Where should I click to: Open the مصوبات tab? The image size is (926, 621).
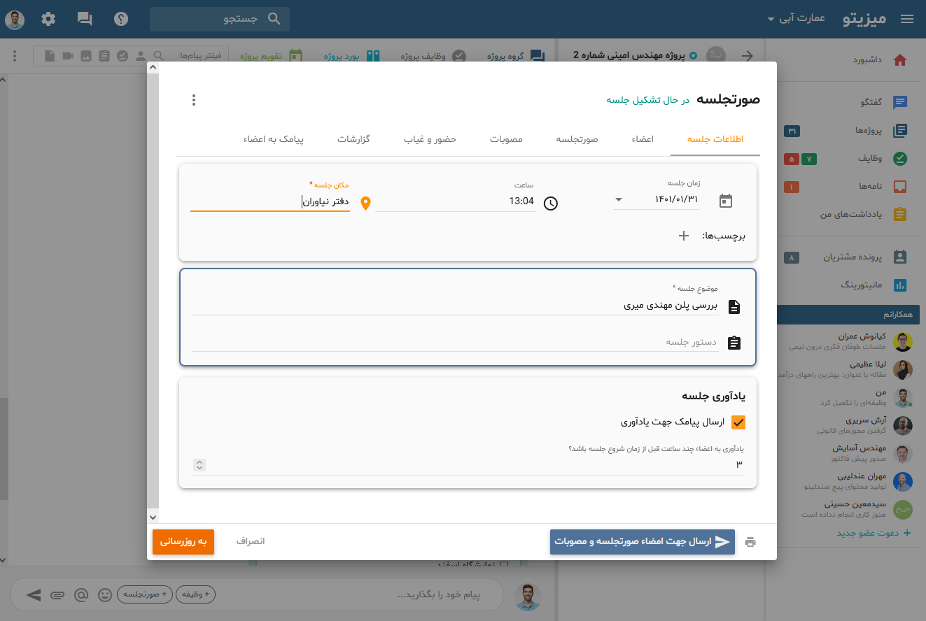(506, 139)
